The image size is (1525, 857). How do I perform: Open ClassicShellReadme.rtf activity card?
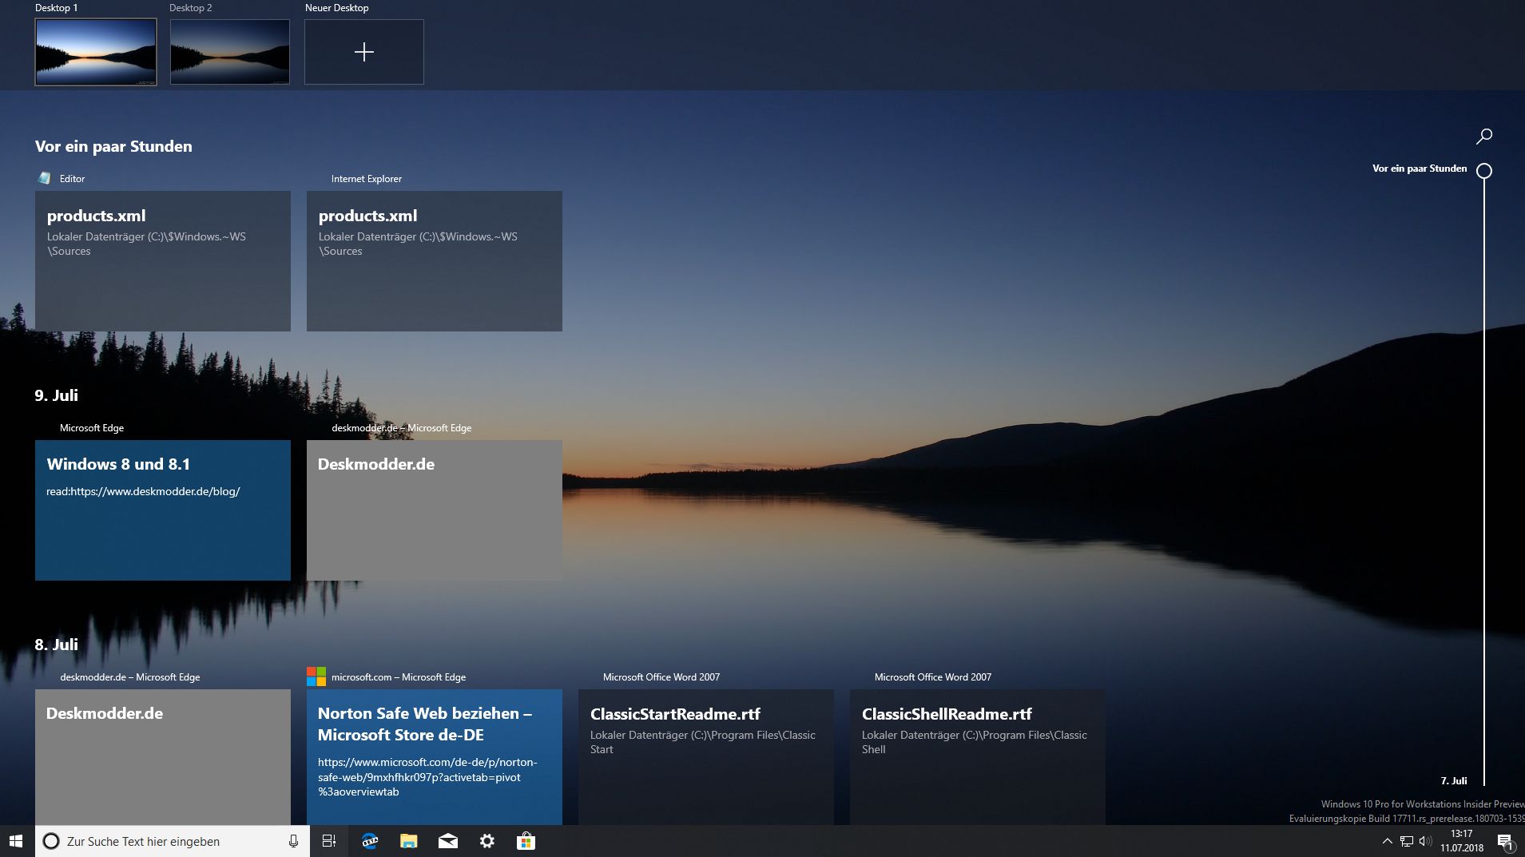point(978,757)
